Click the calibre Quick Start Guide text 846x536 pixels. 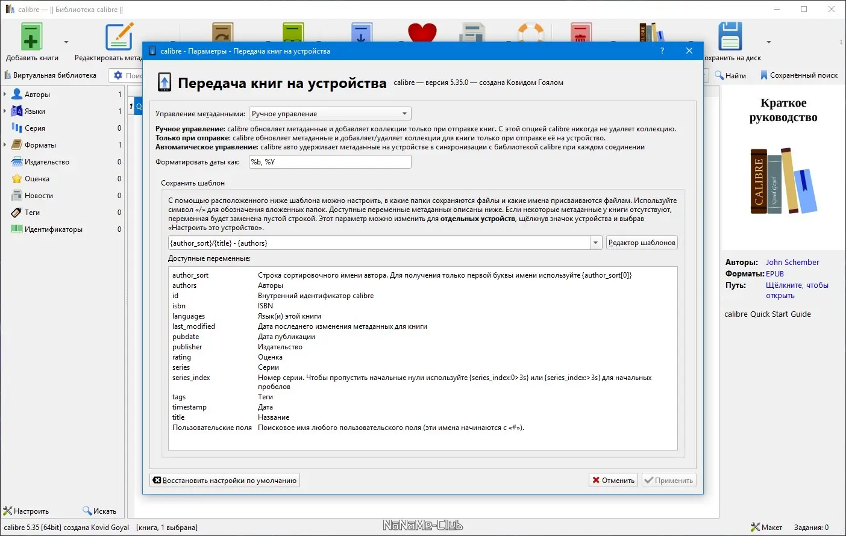[768, 314]
